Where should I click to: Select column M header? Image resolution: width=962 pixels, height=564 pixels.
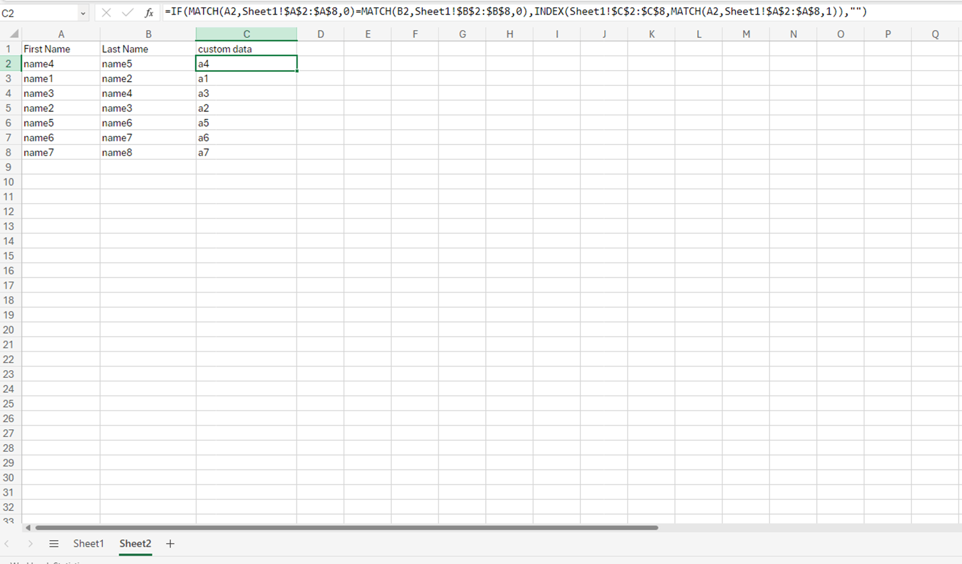point(746,34)
